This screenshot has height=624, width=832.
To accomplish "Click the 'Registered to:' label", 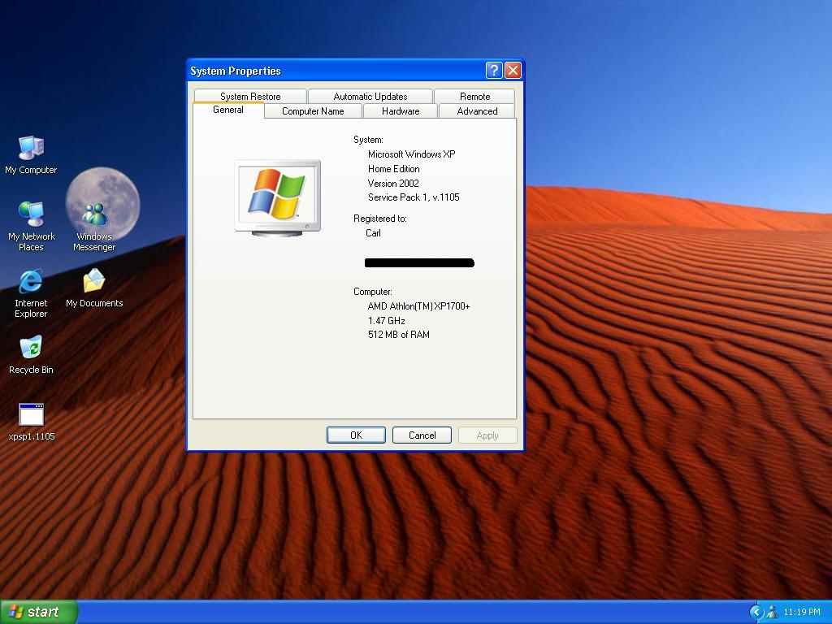I will pos(380,219).
